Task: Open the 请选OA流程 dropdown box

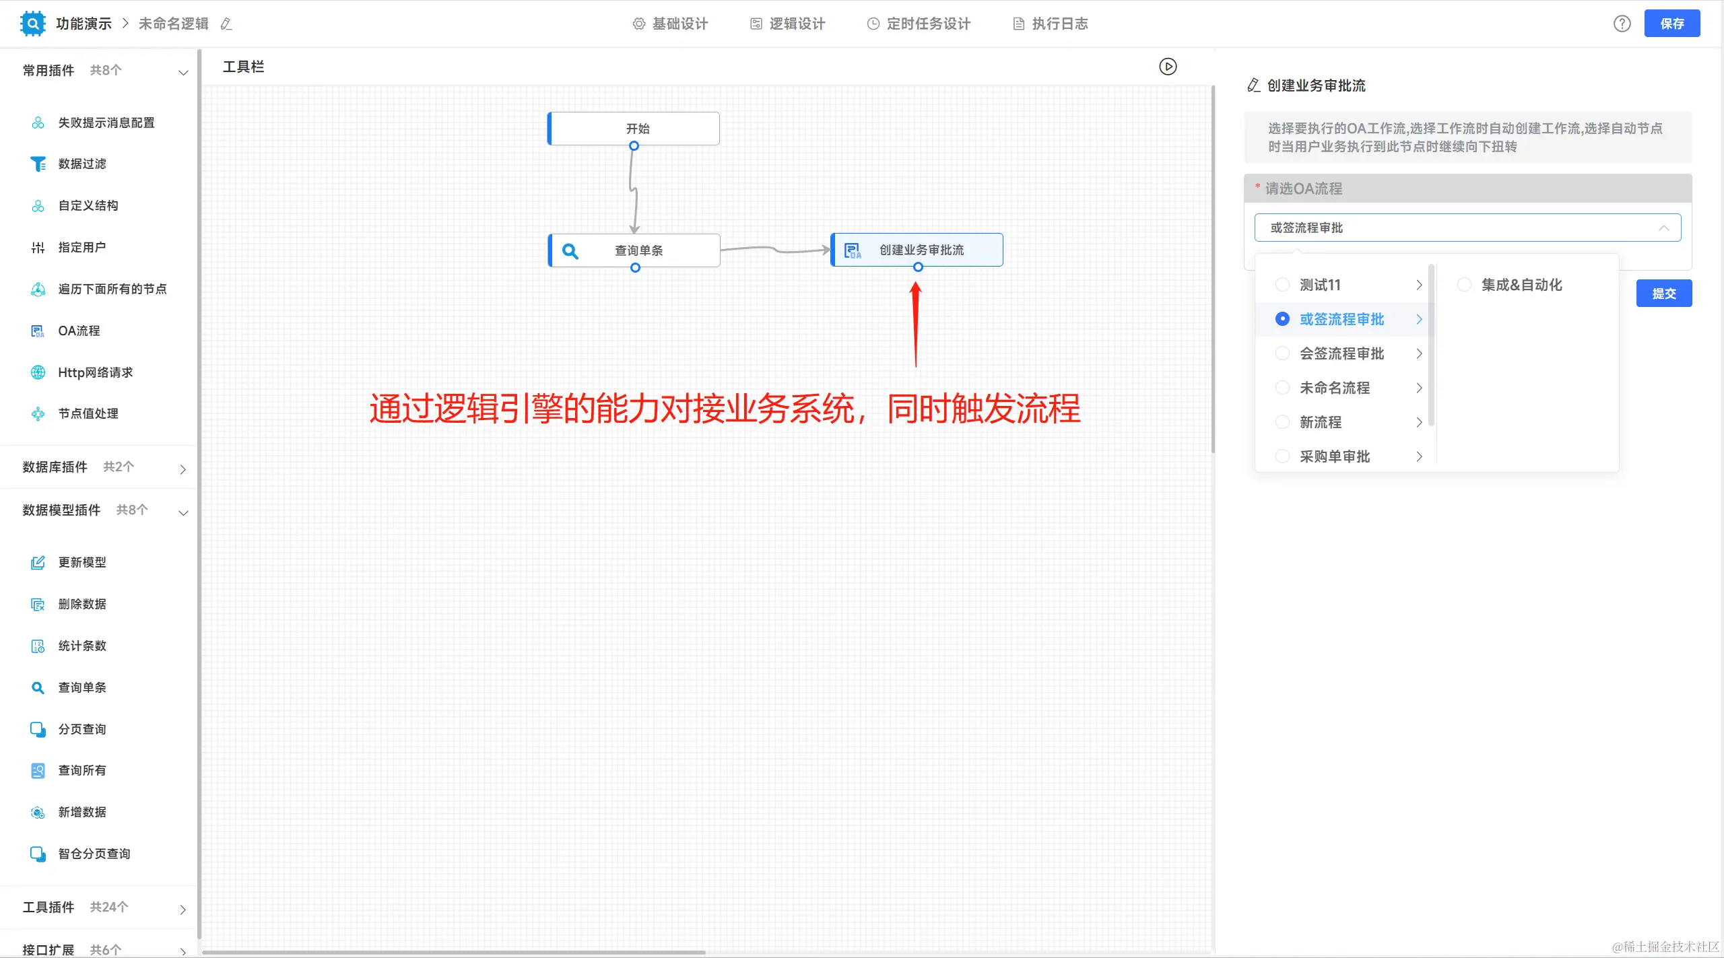Action: 1467,228
